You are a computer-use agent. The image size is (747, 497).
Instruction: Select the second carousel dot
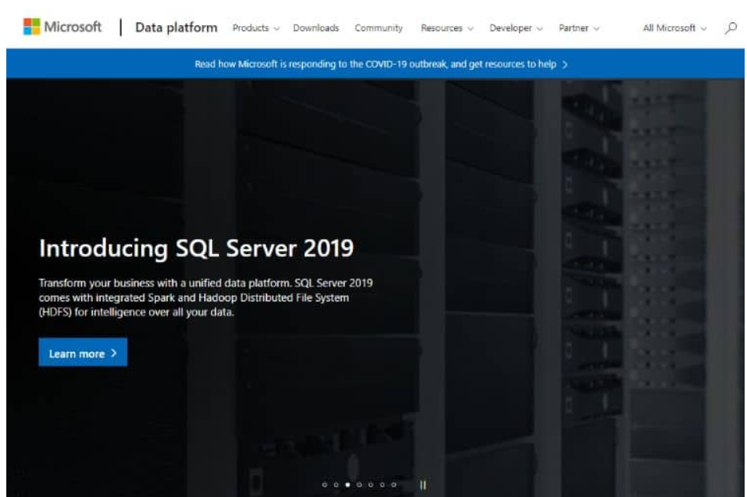coord(336,485)
